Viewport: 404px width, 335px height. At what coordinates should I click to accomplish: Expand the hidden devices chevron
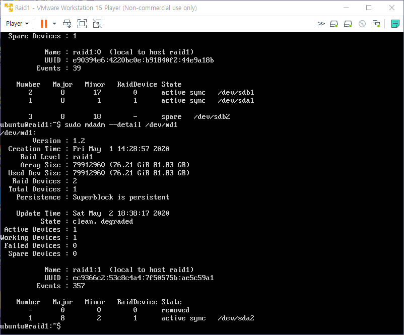point(321,24)
